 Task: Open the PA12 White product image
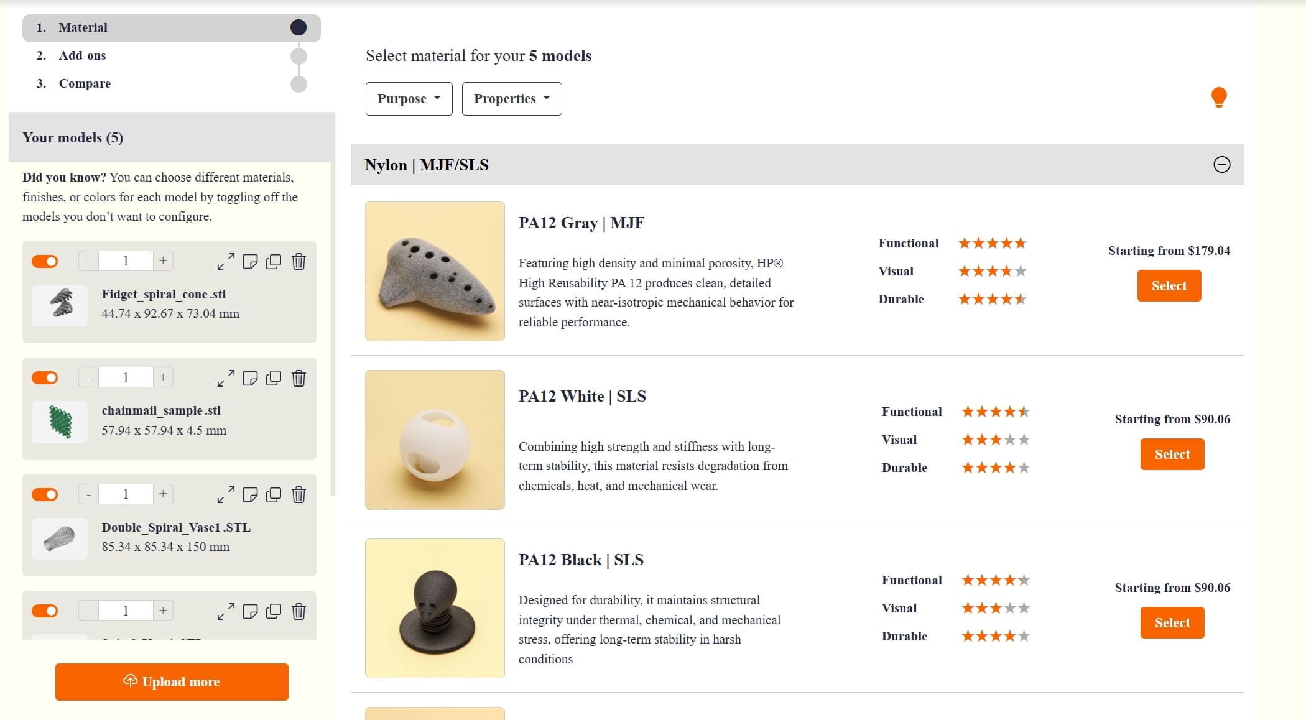(x=434, y=440)
